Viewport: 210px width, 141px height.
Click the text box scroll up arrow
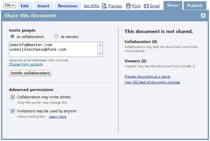tap(100, 45)
